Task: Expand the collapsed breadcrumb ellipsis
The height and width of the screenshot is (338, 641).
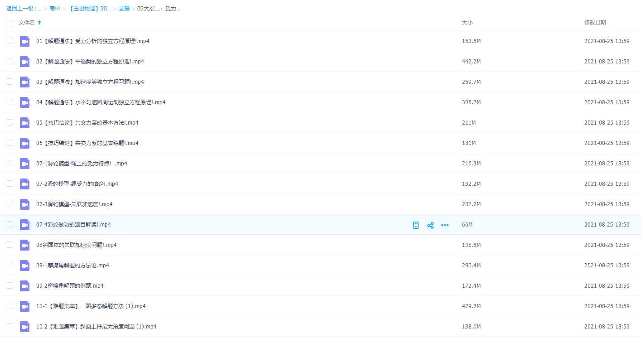Action: pos(40,9)
